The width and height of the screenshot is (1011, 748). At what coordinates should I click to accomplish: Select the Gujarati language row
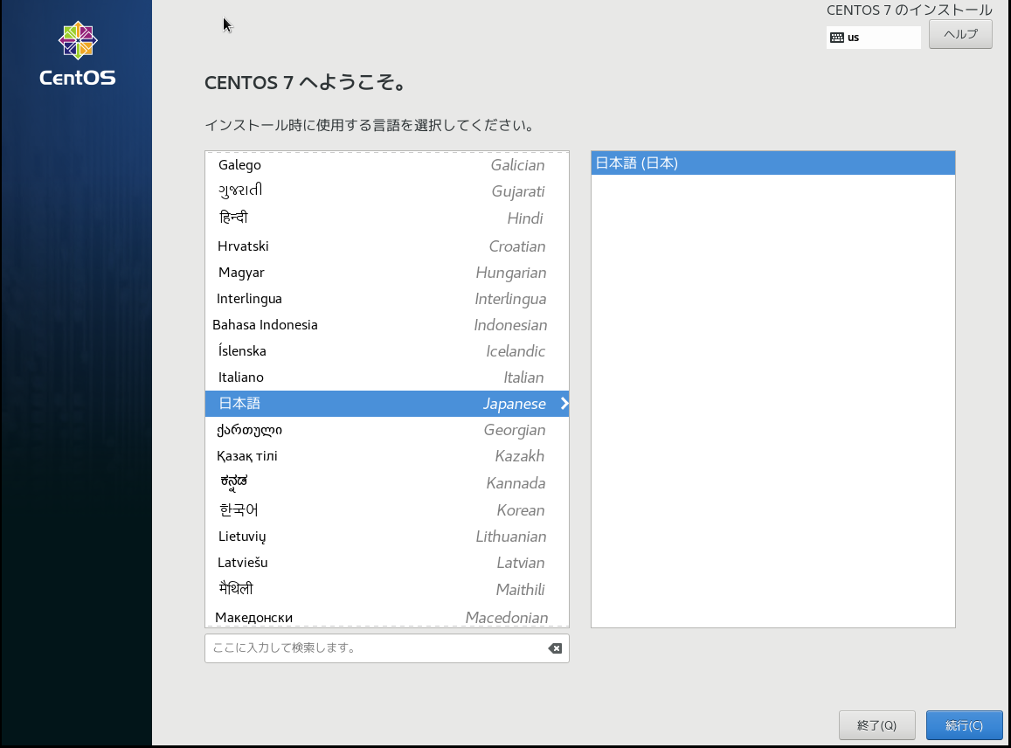(387, 191)
